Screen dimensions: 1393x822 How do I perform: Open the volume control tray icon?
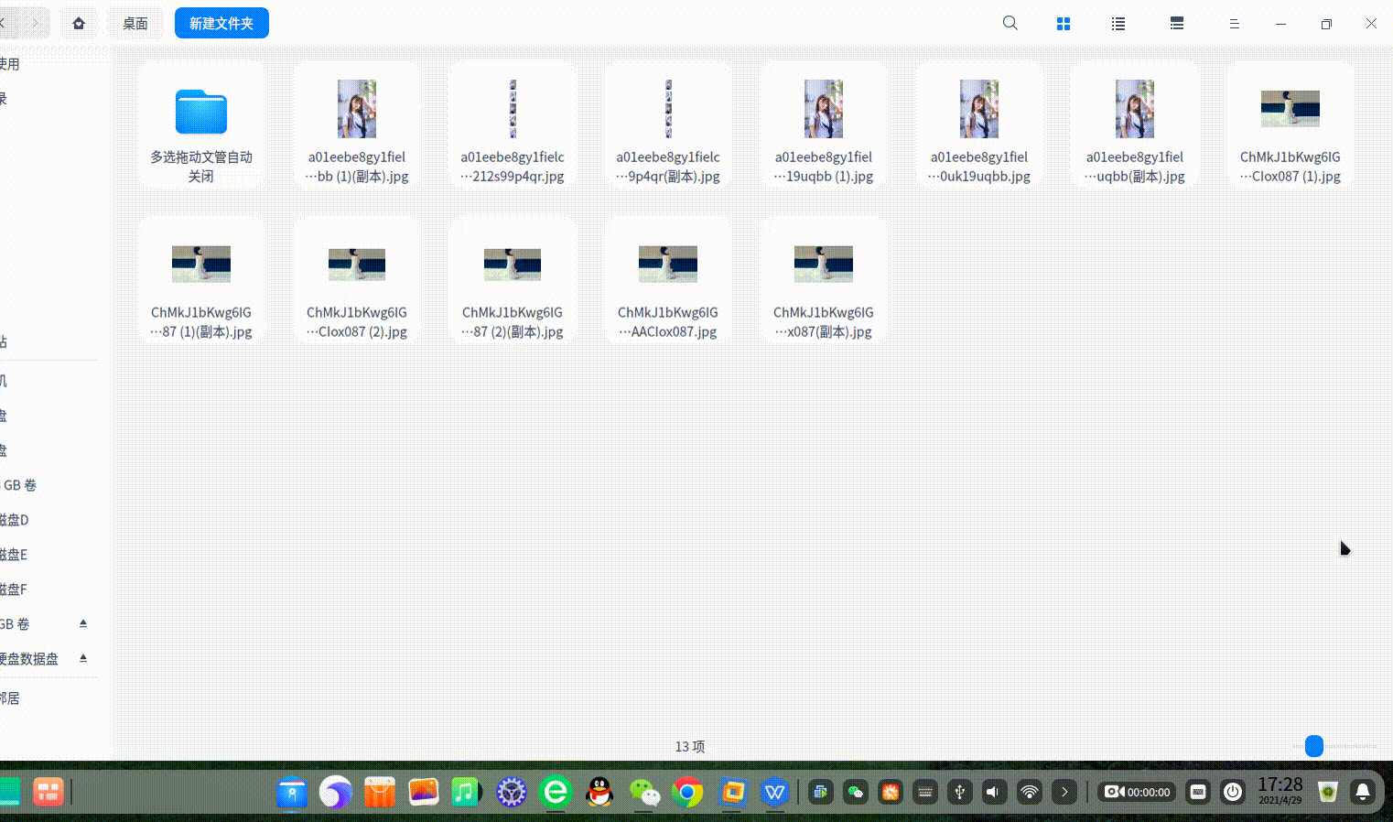coord(995,792)
